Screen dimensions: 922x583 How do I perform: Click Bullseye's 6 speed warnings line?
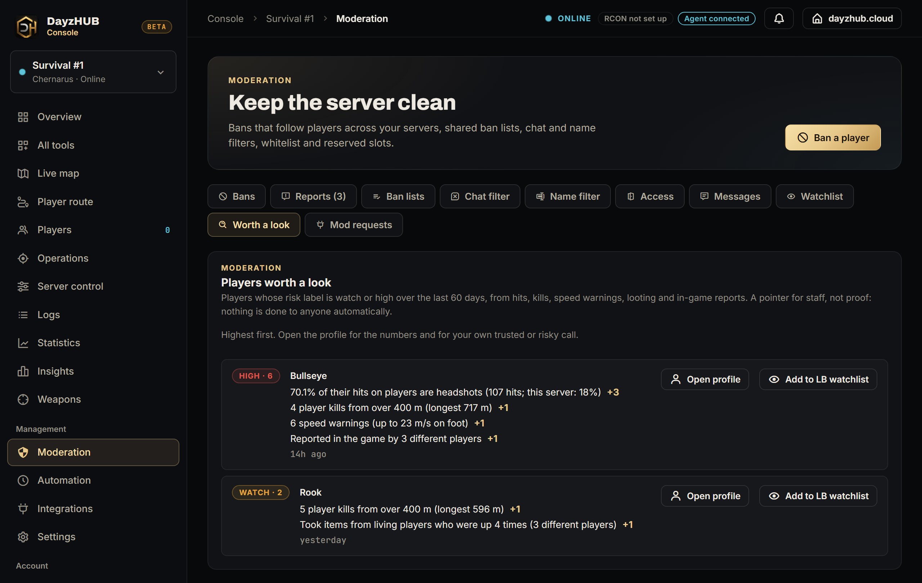pos(387,423)
